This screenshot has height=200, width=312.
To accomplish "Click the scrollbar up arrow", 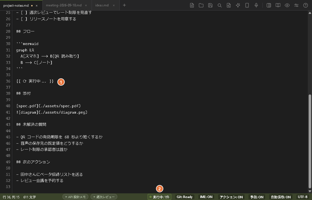I will tap(310, 13).
